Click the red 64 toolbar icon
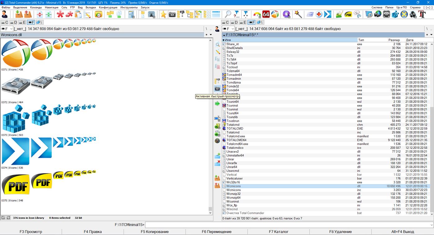Viewport: 434px width, 235px height. tap(266, 14)
